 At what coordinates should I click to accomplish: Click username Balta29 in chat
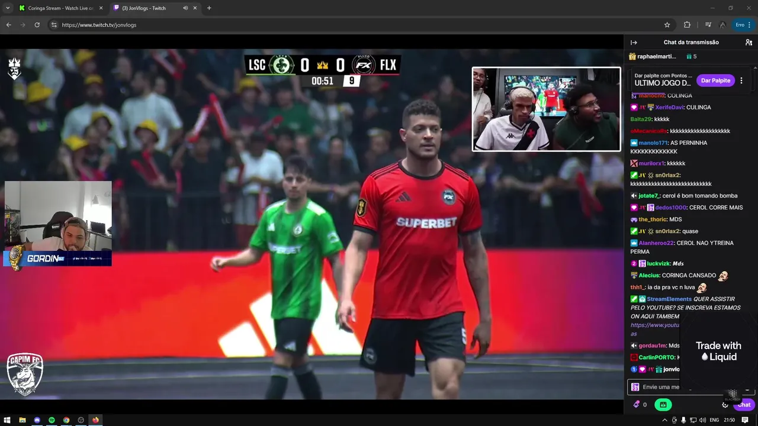(640, 119)
